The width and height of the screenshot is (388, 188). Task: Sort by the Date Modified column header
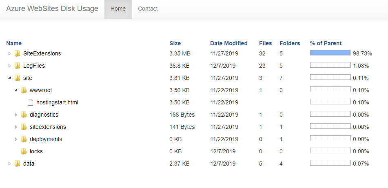pos(228,43)
